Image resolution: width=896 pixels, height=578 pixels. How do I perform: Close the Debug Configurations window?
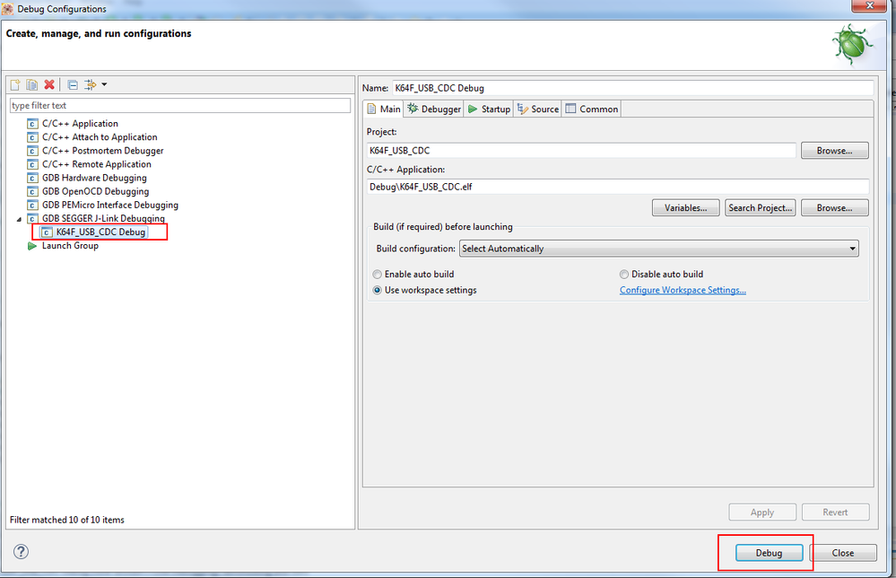pyautogui.click(x=869, y=5)
